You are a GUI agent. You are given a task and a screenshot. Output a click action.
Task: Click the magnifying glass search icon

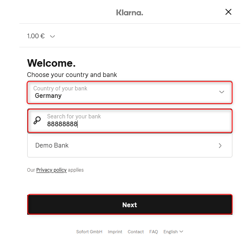[x=37, y=120]
